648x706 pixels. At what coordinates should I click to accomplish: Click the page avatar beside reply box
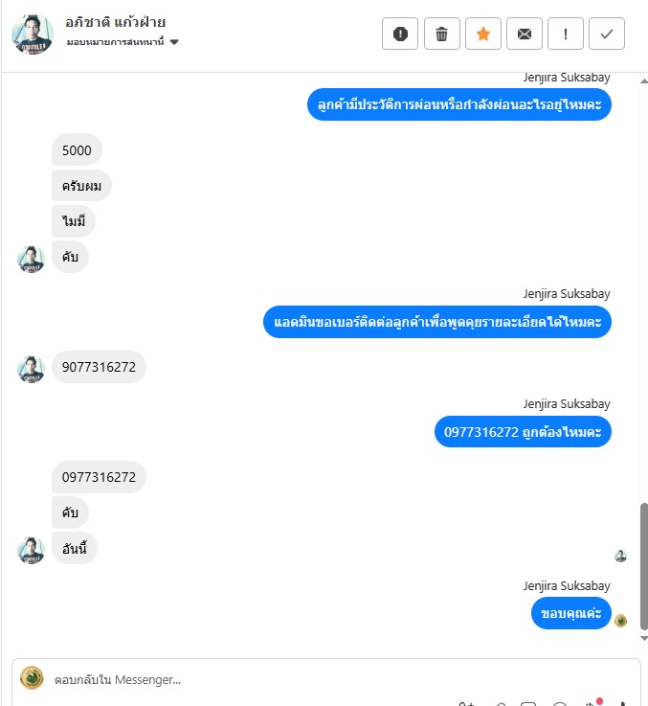[32, 678]
